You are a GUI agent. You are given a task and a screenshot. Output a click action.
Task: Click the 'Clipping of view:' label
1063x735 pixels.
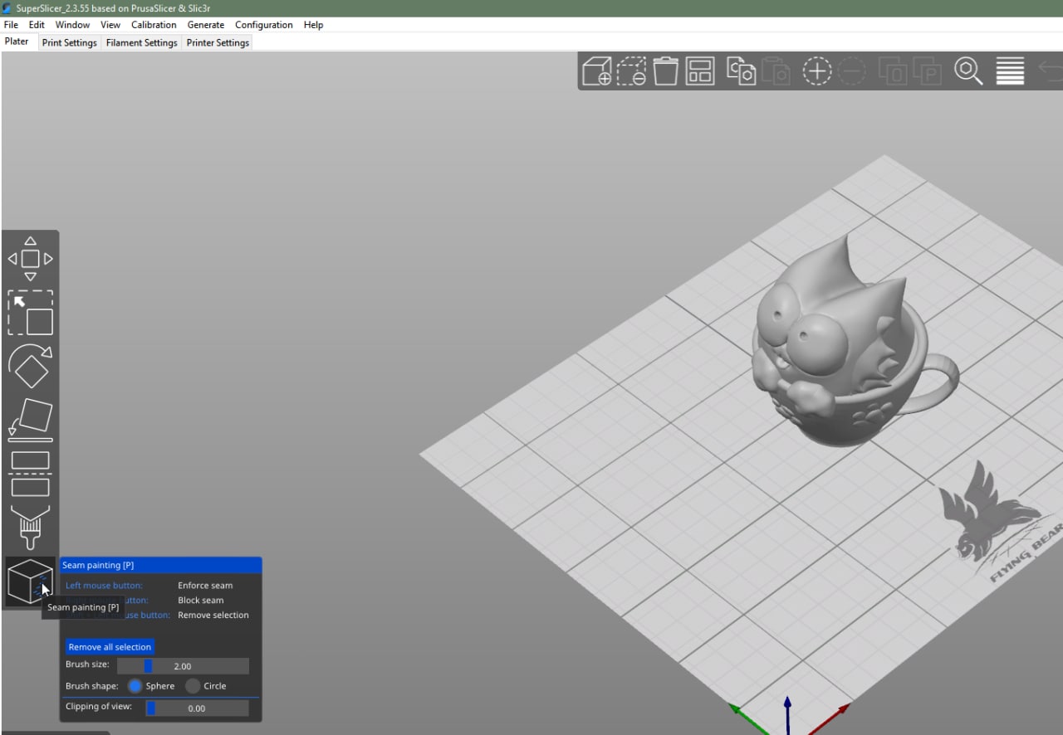click(99, 707)
